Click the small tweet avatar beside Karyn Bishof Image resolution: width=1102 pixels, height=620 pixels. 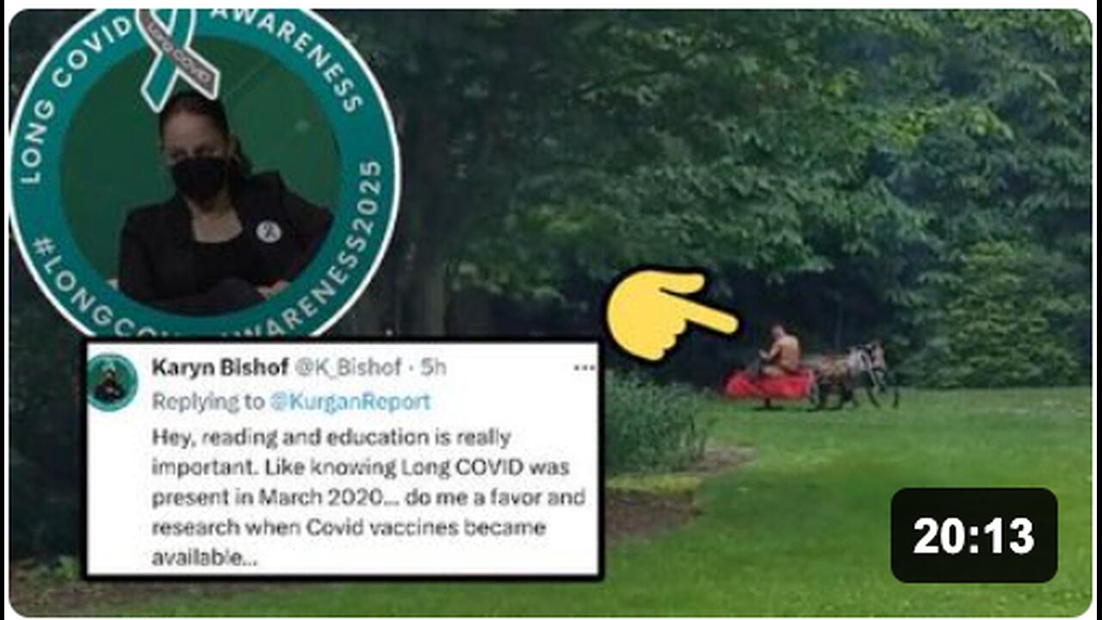tap(112, 382)
